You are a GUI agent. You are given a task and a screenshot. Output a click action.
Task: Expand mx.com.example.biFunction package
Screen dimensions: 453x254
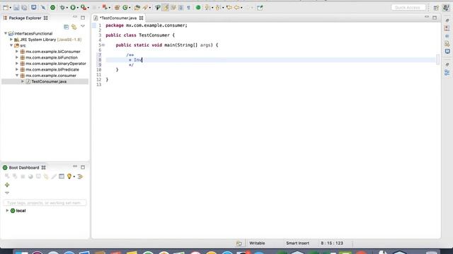click(x=17, y=58)
